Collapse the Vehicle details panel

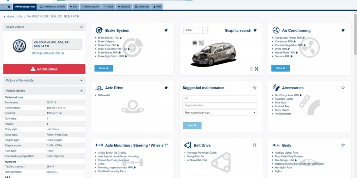[81, 91]
